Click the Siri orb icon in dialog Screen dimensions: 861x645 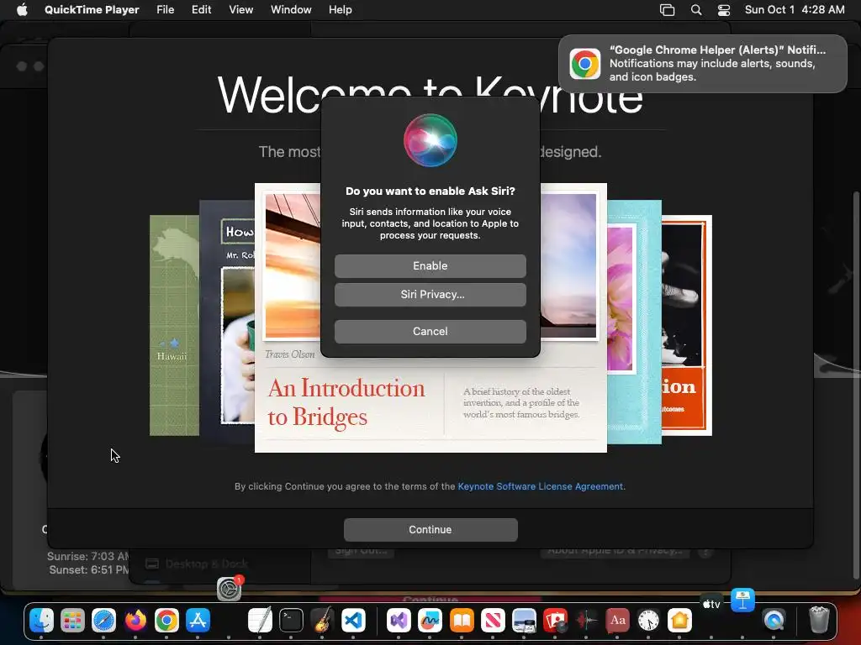430,140
